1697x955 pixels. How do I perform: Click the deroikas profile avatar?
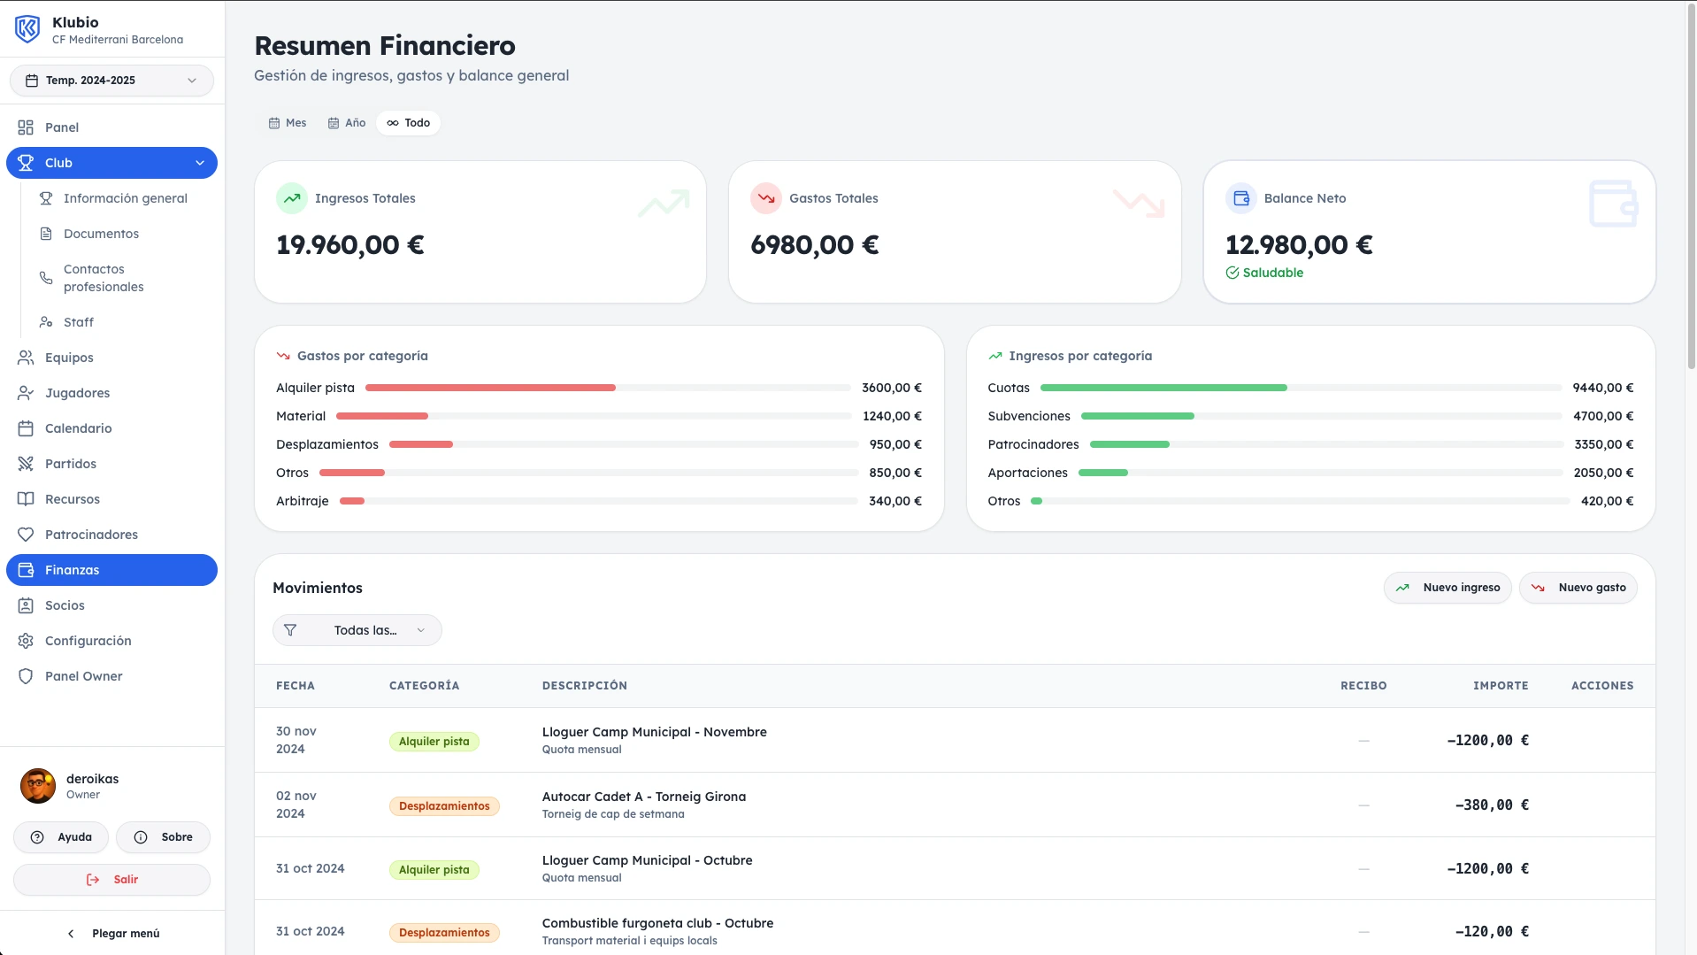pos(37,786)
